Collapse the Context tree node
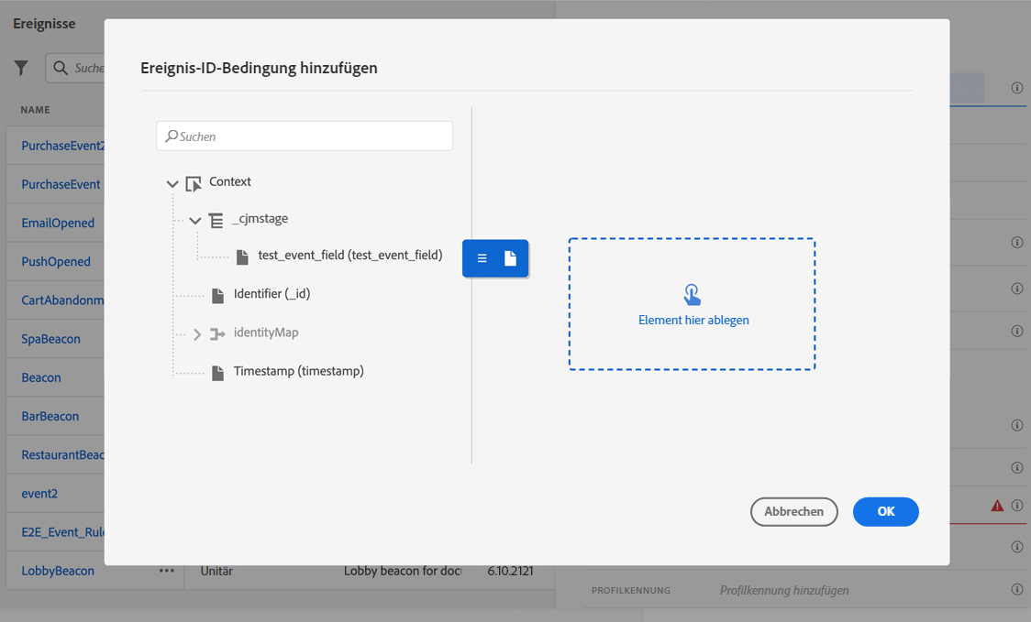The image size is (1031, 622). [x=172, y=184]
